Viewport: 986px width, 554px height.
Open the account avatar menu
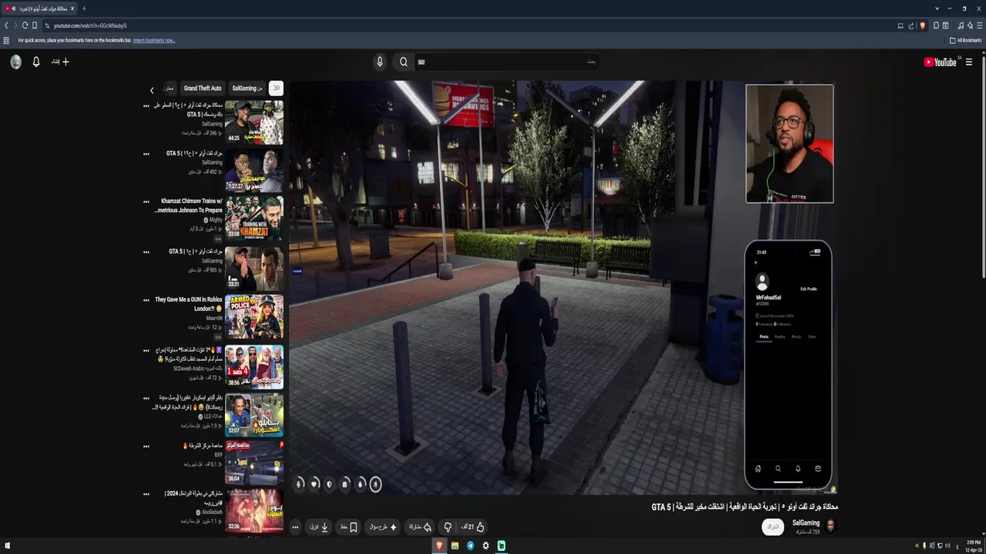15,62
